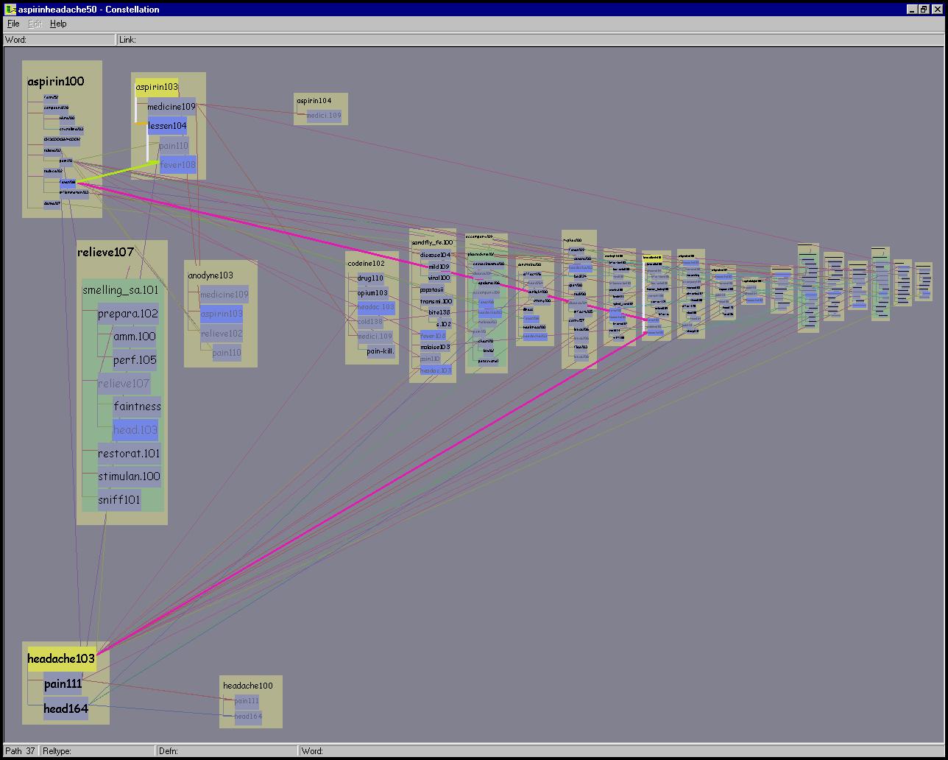Select the yellow aspirin103 heading
This screenshot has height=760, width=948.
coord(156,87)
